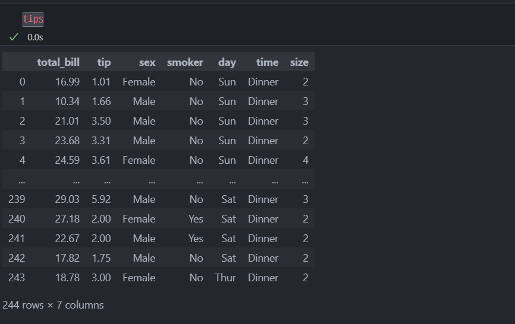Screen dimensions: 515x324
Task: Click the size column header
Action: tap(299, 62)
